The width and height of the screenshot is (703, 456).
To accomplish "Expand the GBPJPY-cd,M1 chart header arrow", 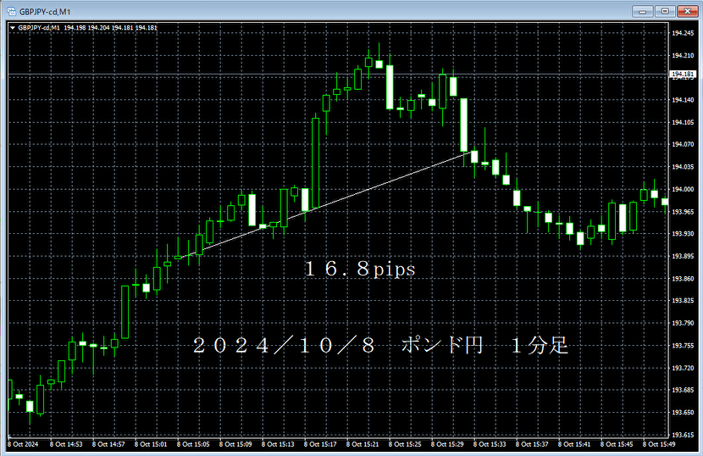I will [x=13, y=28].
